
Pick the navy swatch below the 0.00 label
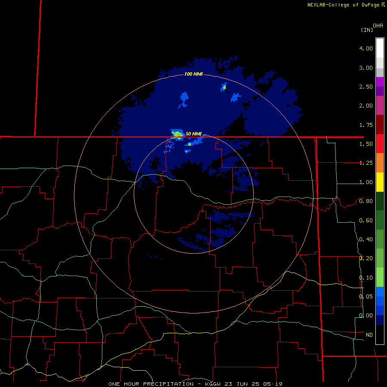[380, 320]
